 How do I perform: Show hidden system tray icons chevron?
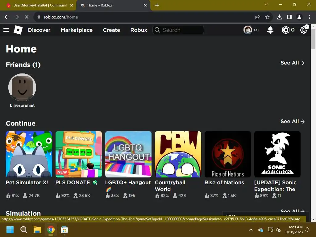[x=251, y=230]
